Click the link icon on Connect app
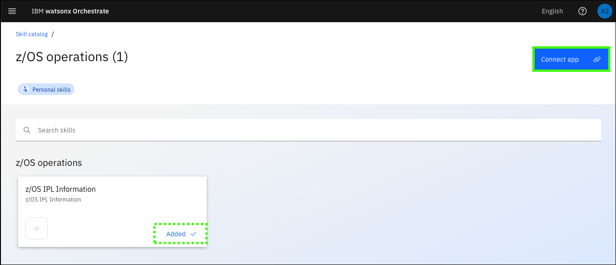Screen dimensions: 616x265 point(597,59)
